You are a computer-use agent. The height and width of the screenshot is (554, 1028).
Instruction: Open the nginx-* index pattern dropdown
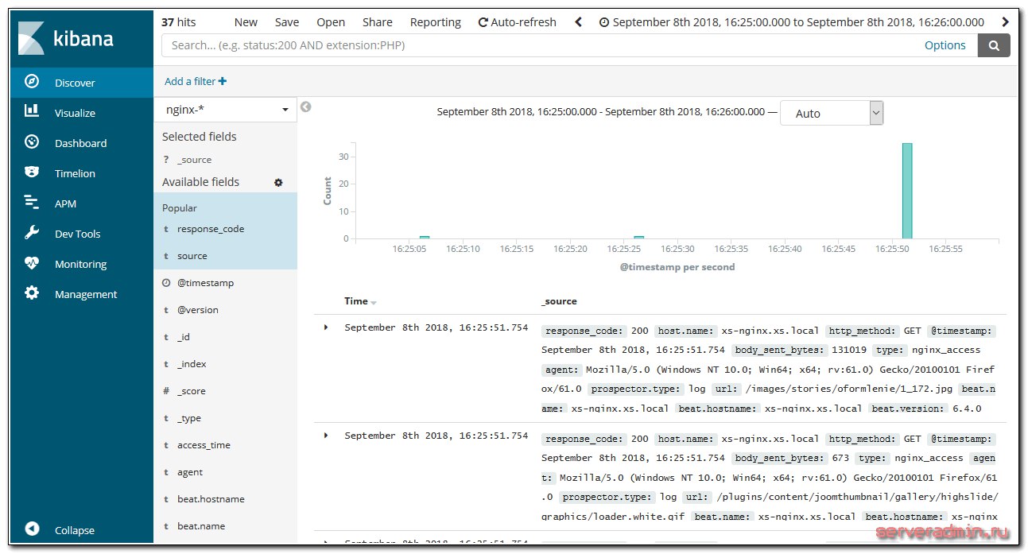point(225,110)
